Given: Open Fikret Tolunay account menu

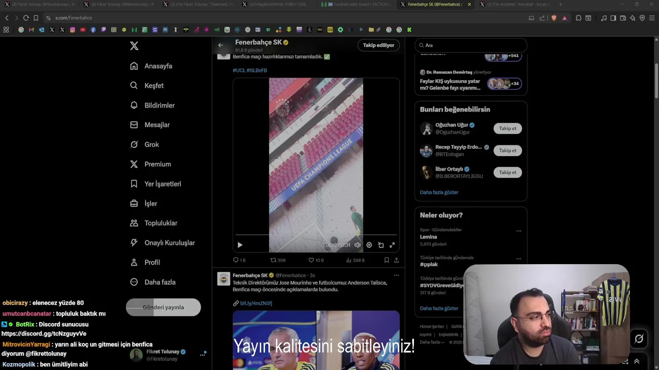Looking at the screenshot, I should click(167, 355).
